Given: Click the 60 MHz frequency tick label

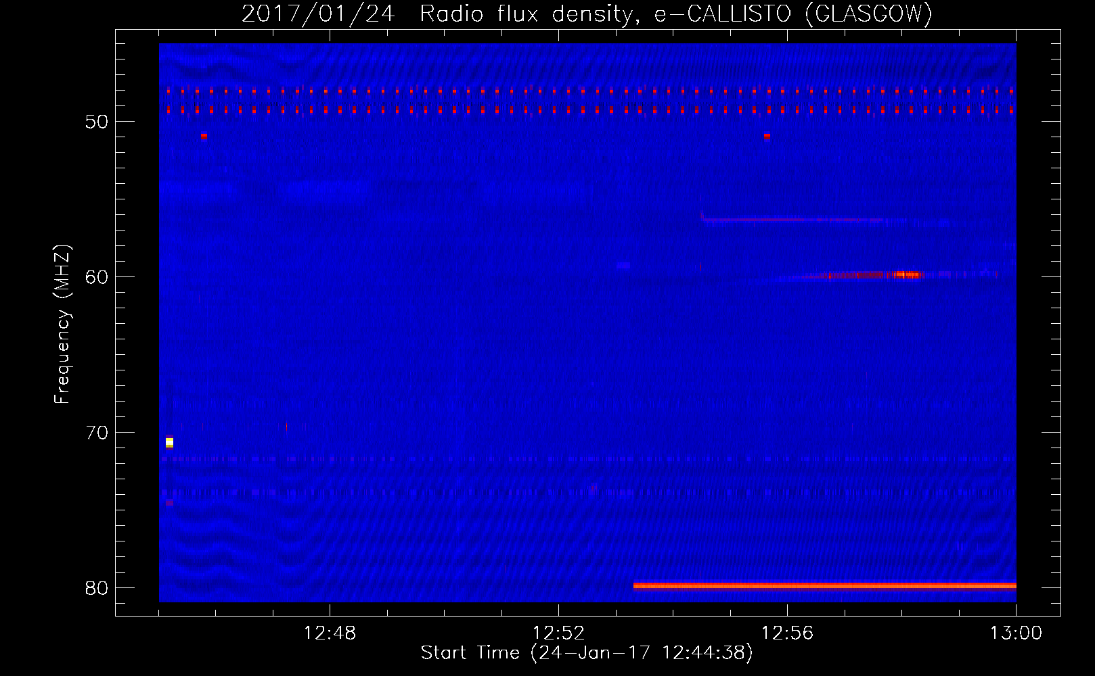Looking at the screenshot, I should [x=97, y=277].
